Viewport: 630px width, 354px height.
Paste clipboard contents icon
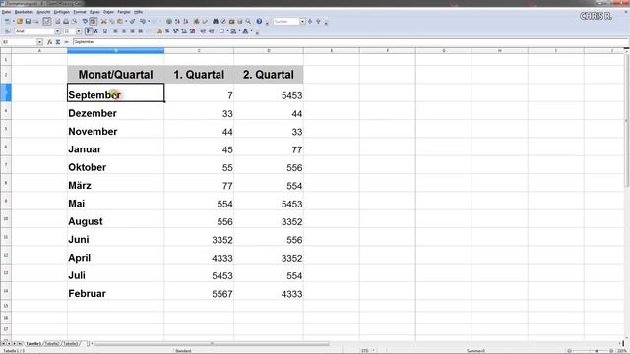pyautogui.click(x=120, y=21)
